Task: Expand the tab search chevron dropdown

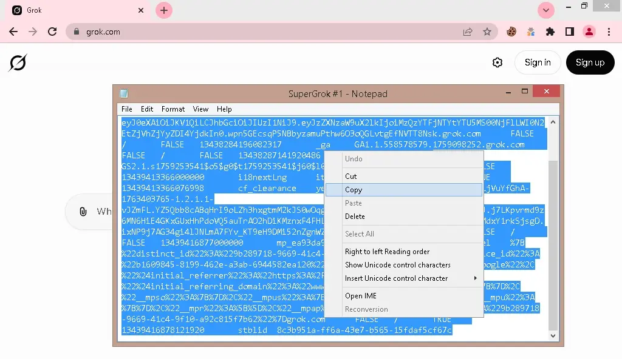Action: [546, 10]
